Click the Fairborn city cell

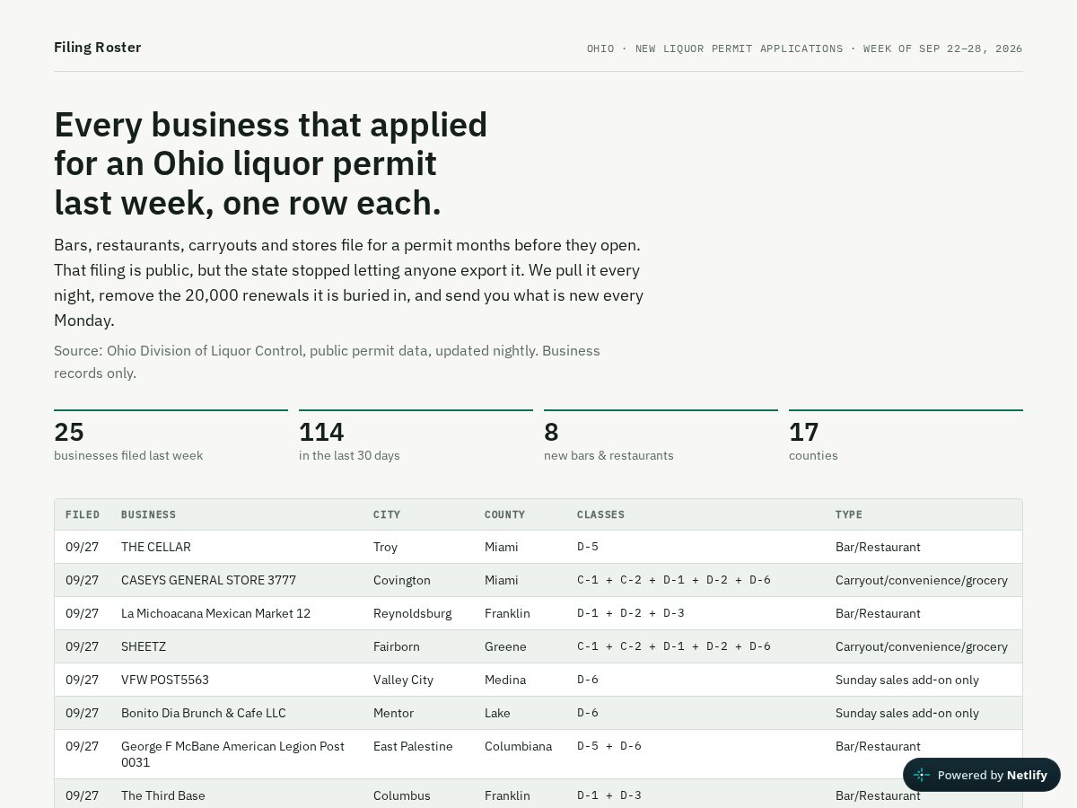coord(397,646)
